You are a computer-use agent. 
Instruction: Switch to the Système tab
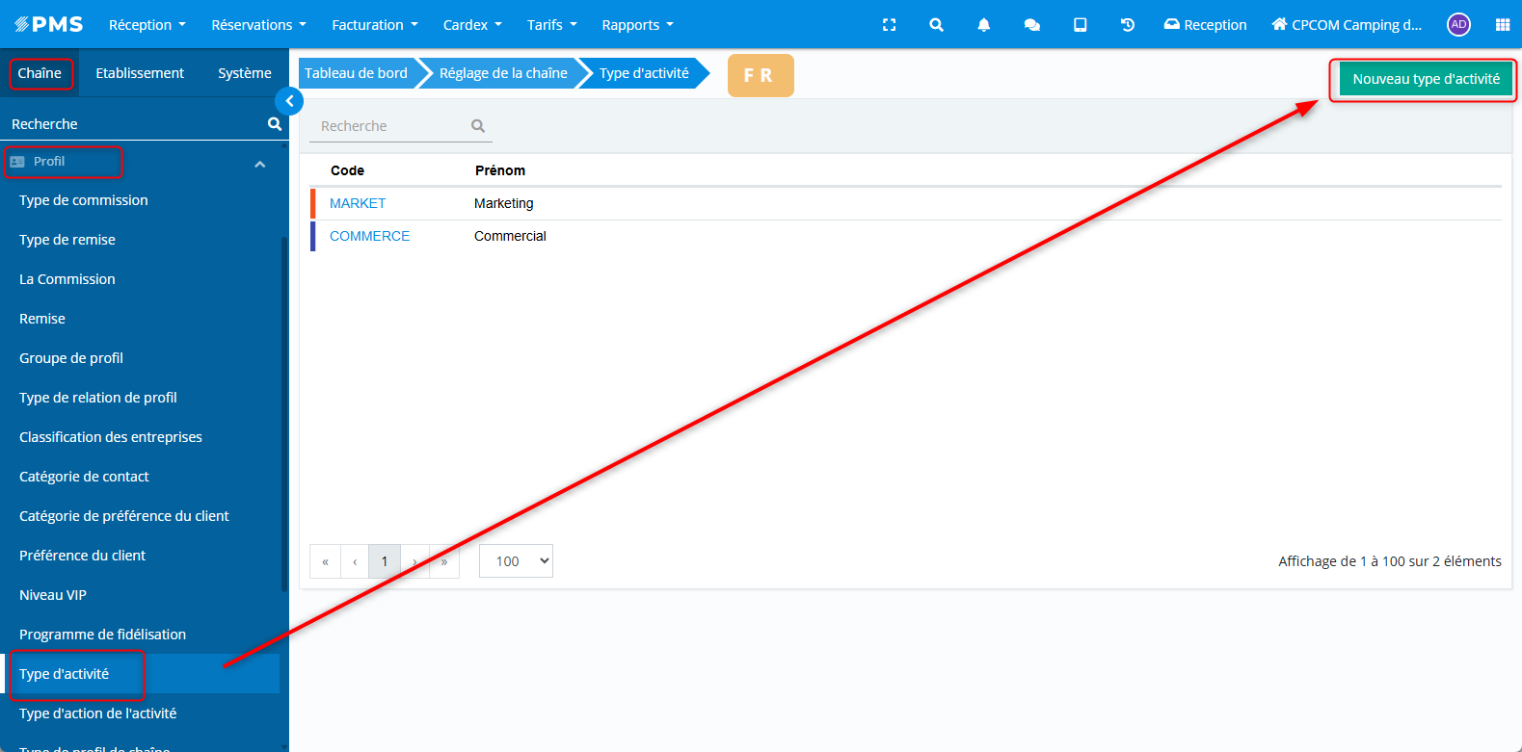tap(244, 73)
